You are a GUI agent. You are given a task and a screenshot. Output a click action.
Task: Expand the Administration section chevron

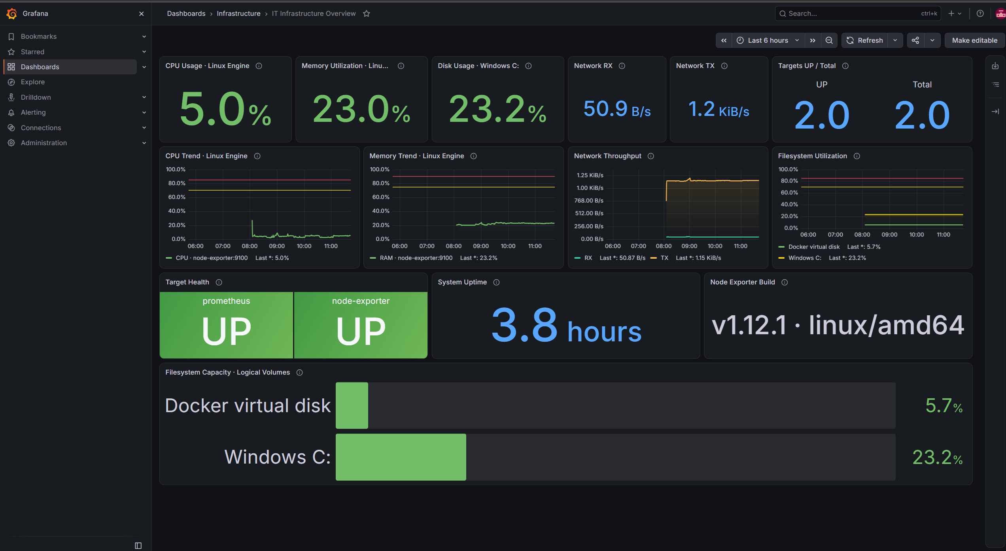(144, 143)
